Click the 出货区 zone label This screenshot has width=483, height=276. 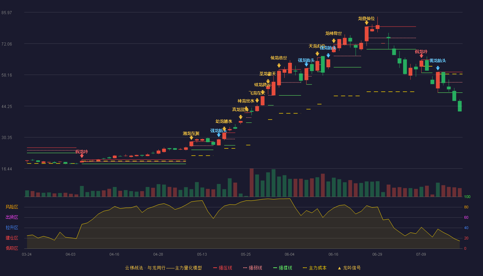[12, 217]
